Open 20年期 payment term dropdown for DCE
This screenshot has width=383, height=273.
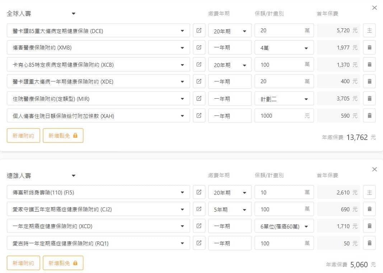[x=230, y=31]
